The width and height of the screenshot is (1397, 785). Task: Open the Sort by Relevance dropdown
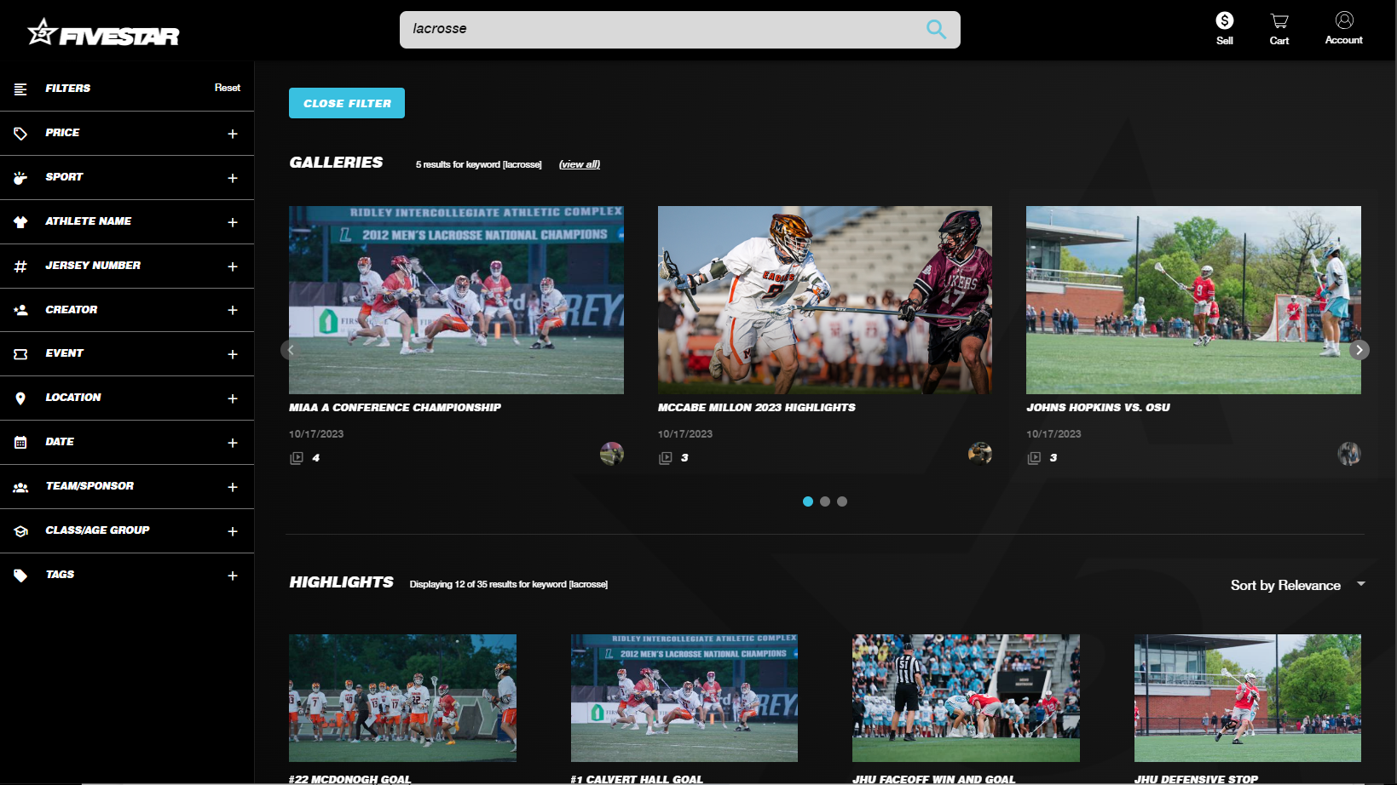[1297, 585]
